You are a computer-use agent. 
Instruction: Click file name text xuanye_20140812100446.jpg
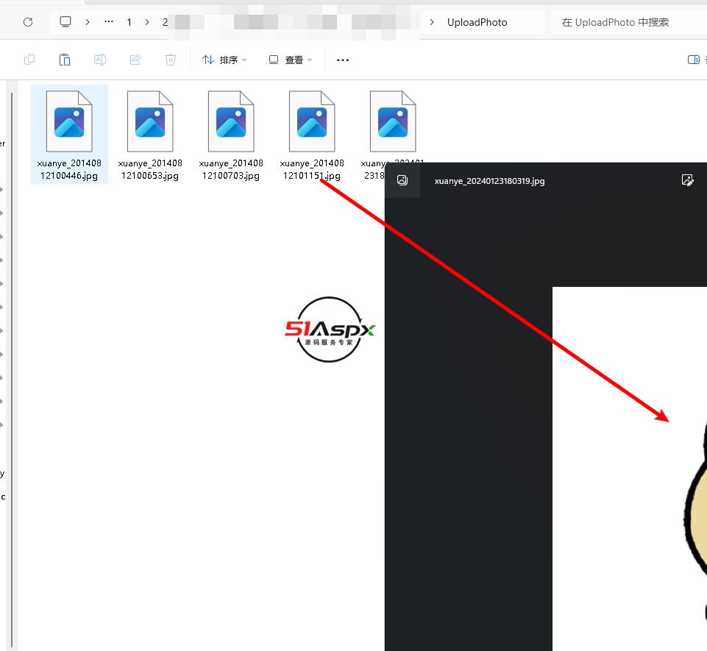(x=69, y=169)
